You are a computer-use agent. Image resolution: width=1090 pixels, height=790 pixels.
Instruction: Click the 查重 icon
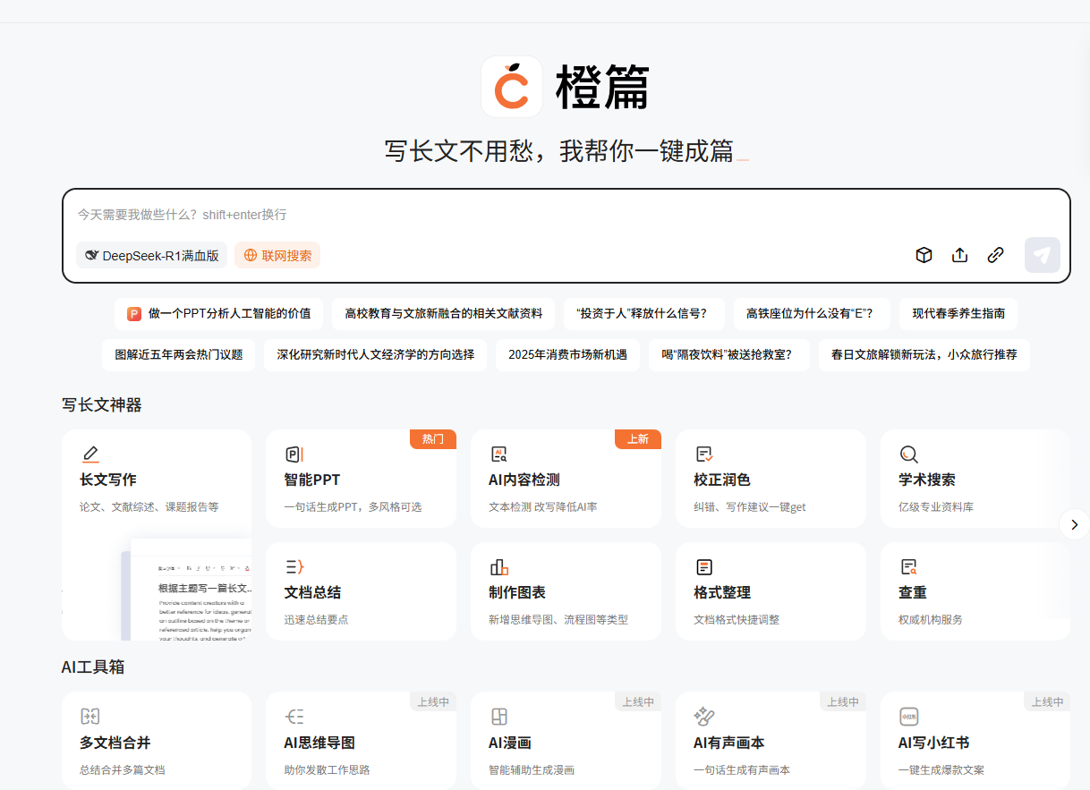click(x=909, y=567)
